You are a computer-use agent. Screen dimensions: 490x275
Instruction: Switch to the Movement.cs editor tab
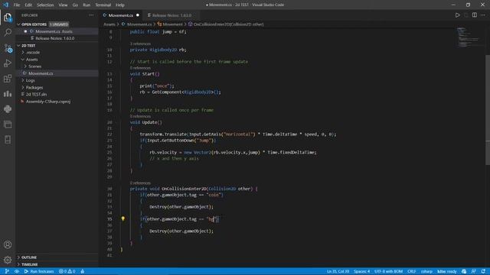[x=121, y=15]
